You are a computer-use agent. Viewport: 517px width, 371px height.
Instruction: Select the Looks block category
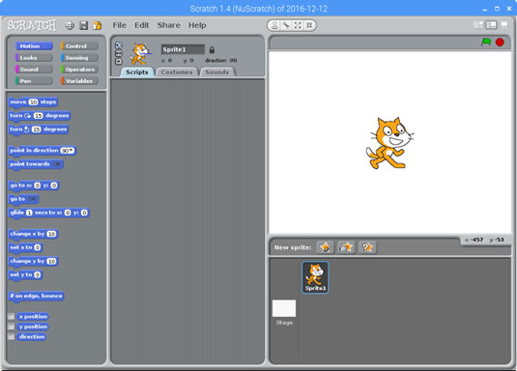click(34, 58)
